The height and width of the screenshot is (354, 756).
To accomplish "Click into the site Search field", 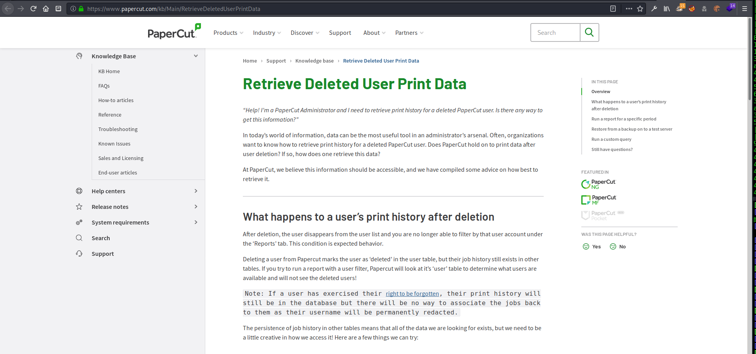I will click(x=555, y=32).
